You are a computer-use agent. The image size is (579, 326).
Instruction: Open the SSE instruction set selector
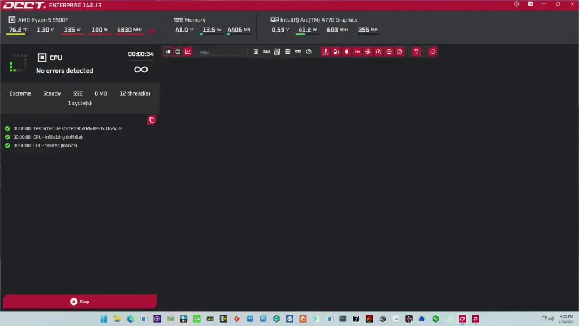[x=77, y=93]
